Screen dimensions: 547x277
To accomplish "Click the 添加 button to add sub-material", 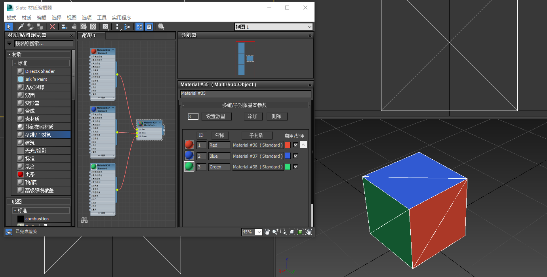I will [x=253, y=116].
